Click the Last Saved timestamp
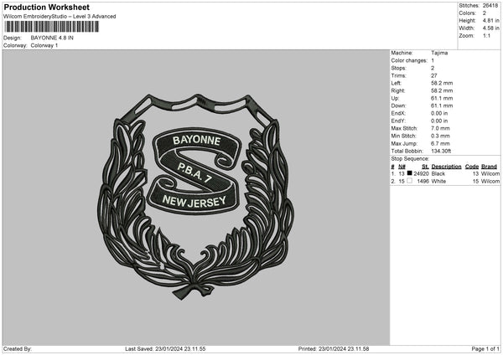The image size is (503, 355). click(x=165, y=349)
